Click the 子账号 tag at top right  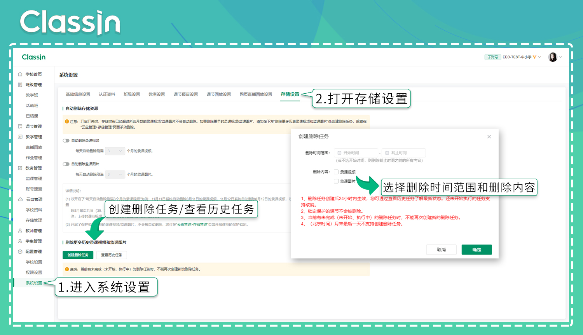492,57
